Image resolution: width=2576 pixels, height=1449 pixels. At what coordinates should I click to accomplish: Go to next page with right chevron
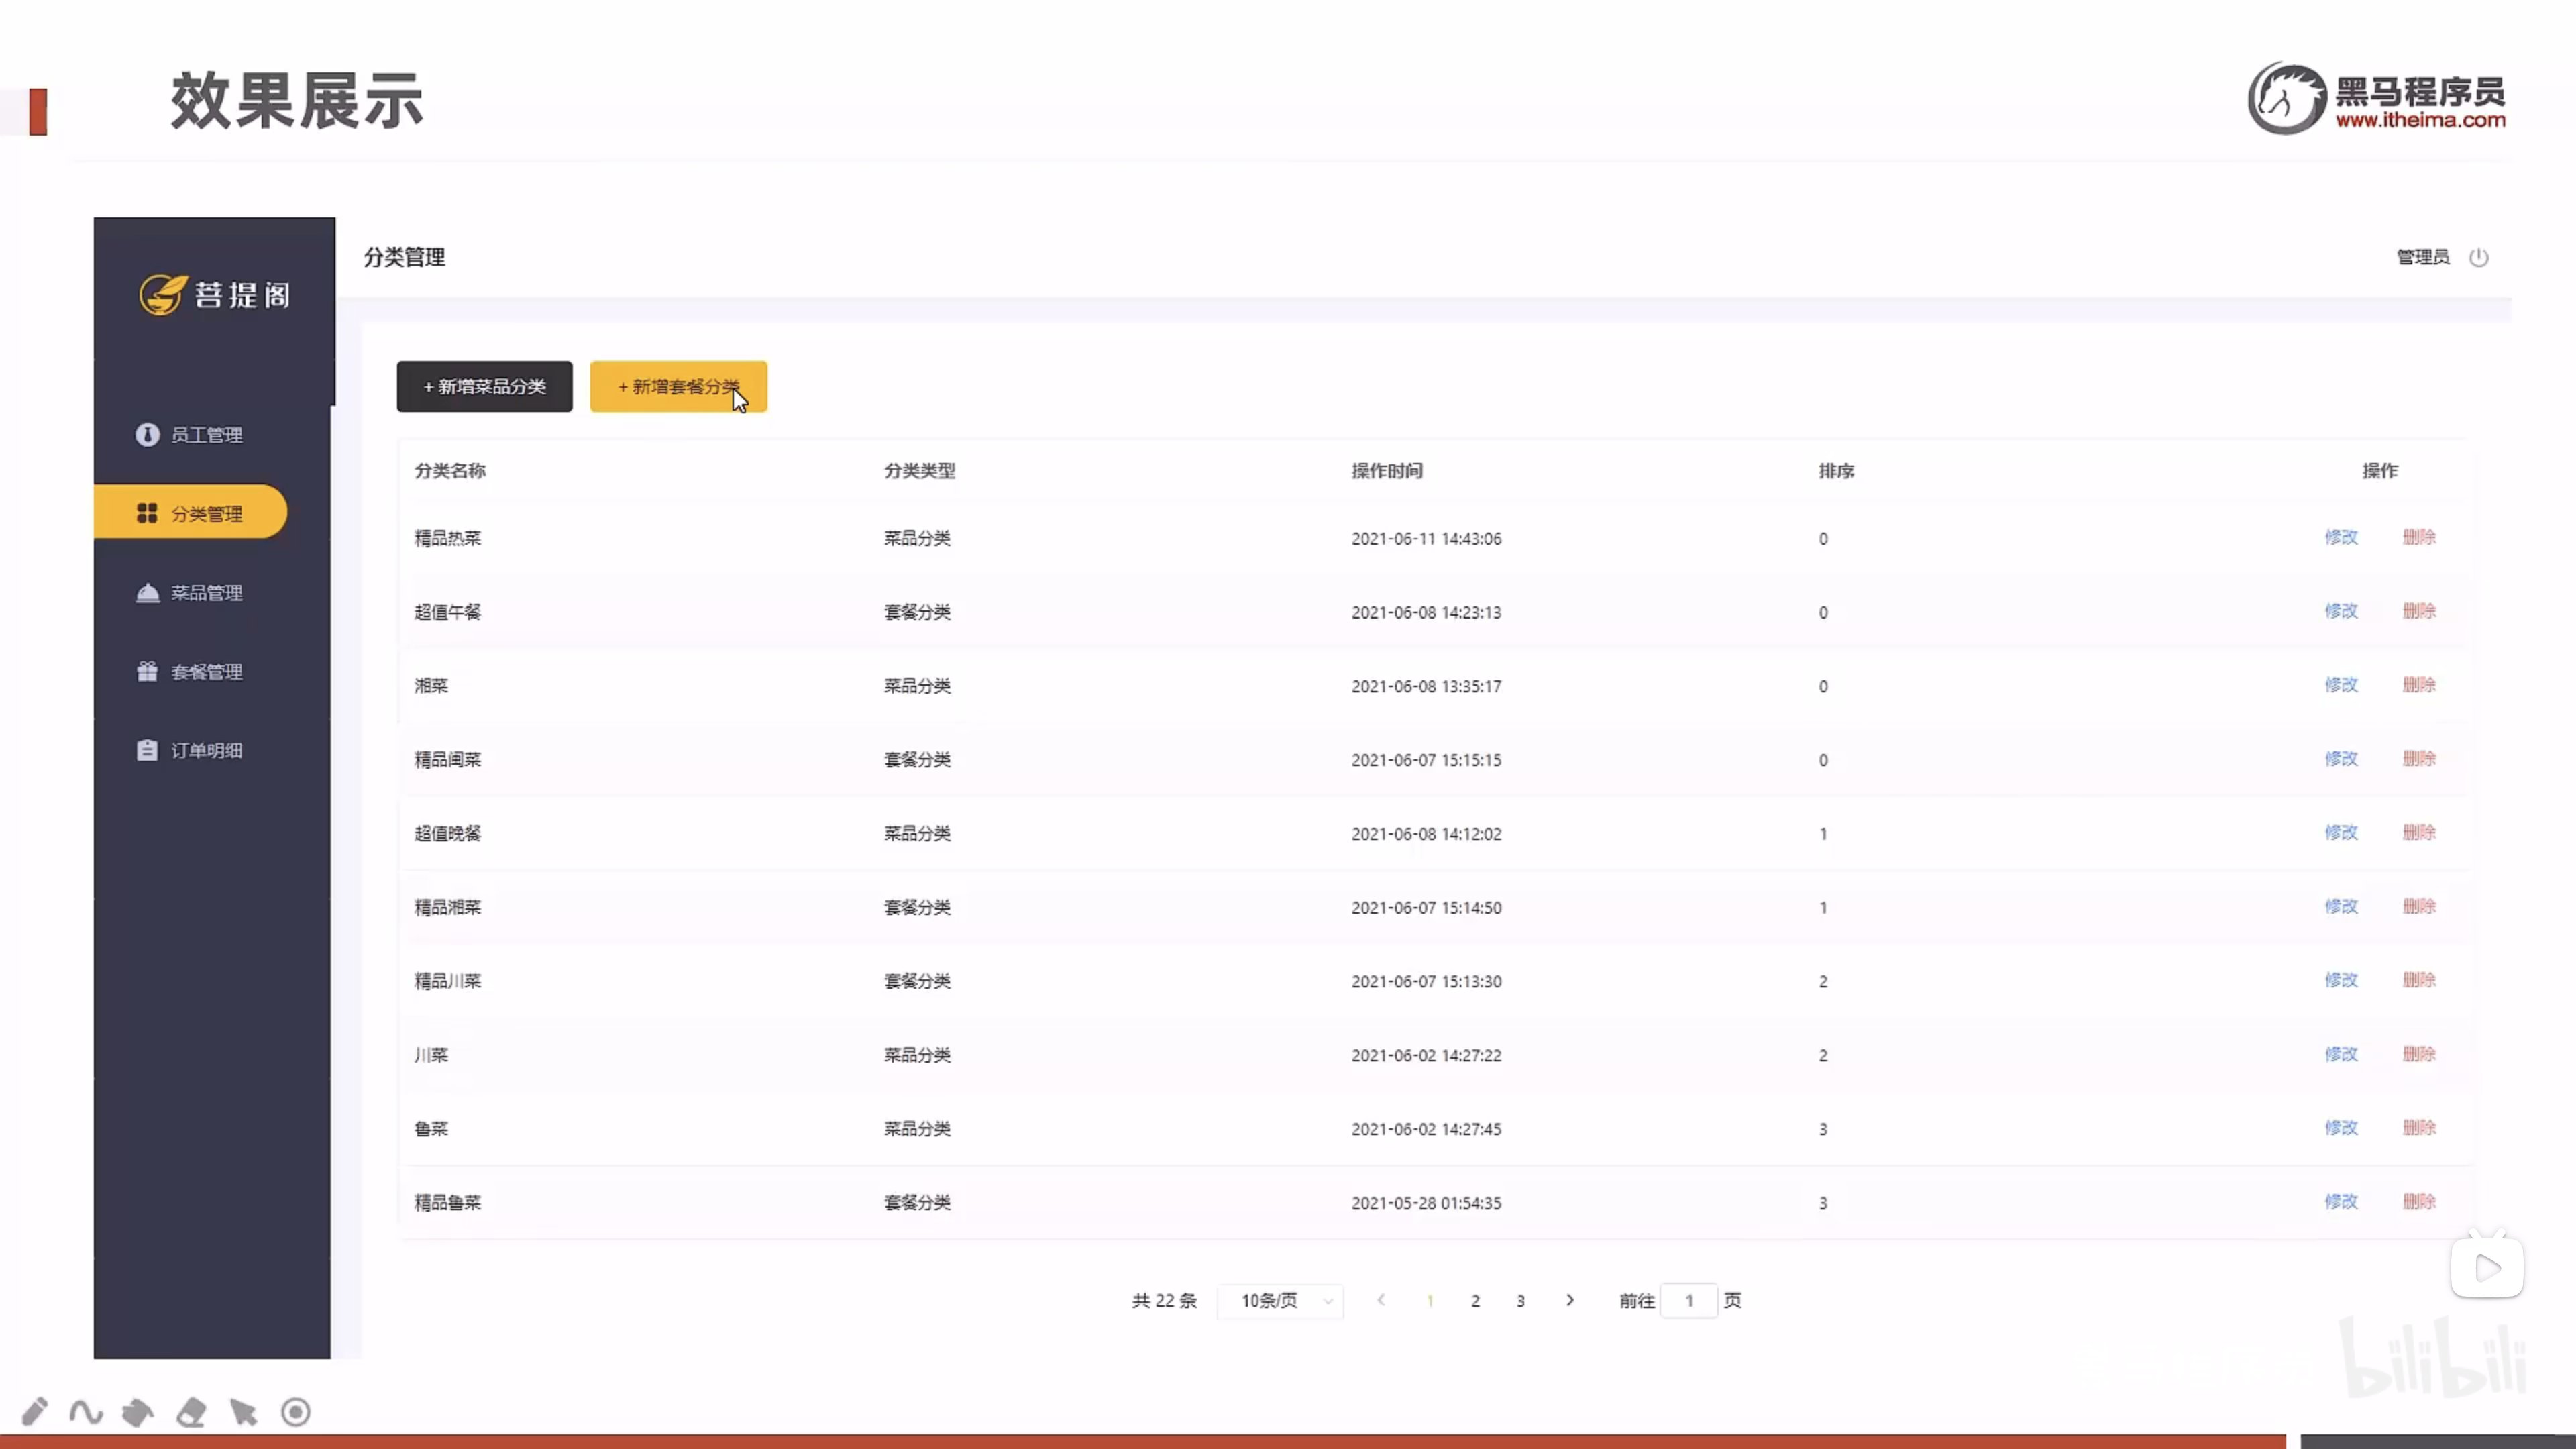click(1570, 1300)
